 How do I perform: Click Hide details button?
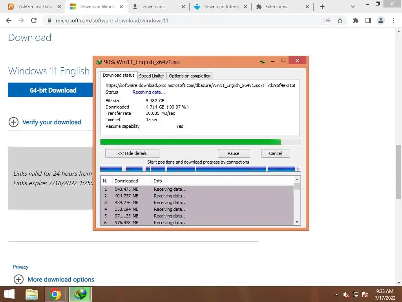click(132, 153)
